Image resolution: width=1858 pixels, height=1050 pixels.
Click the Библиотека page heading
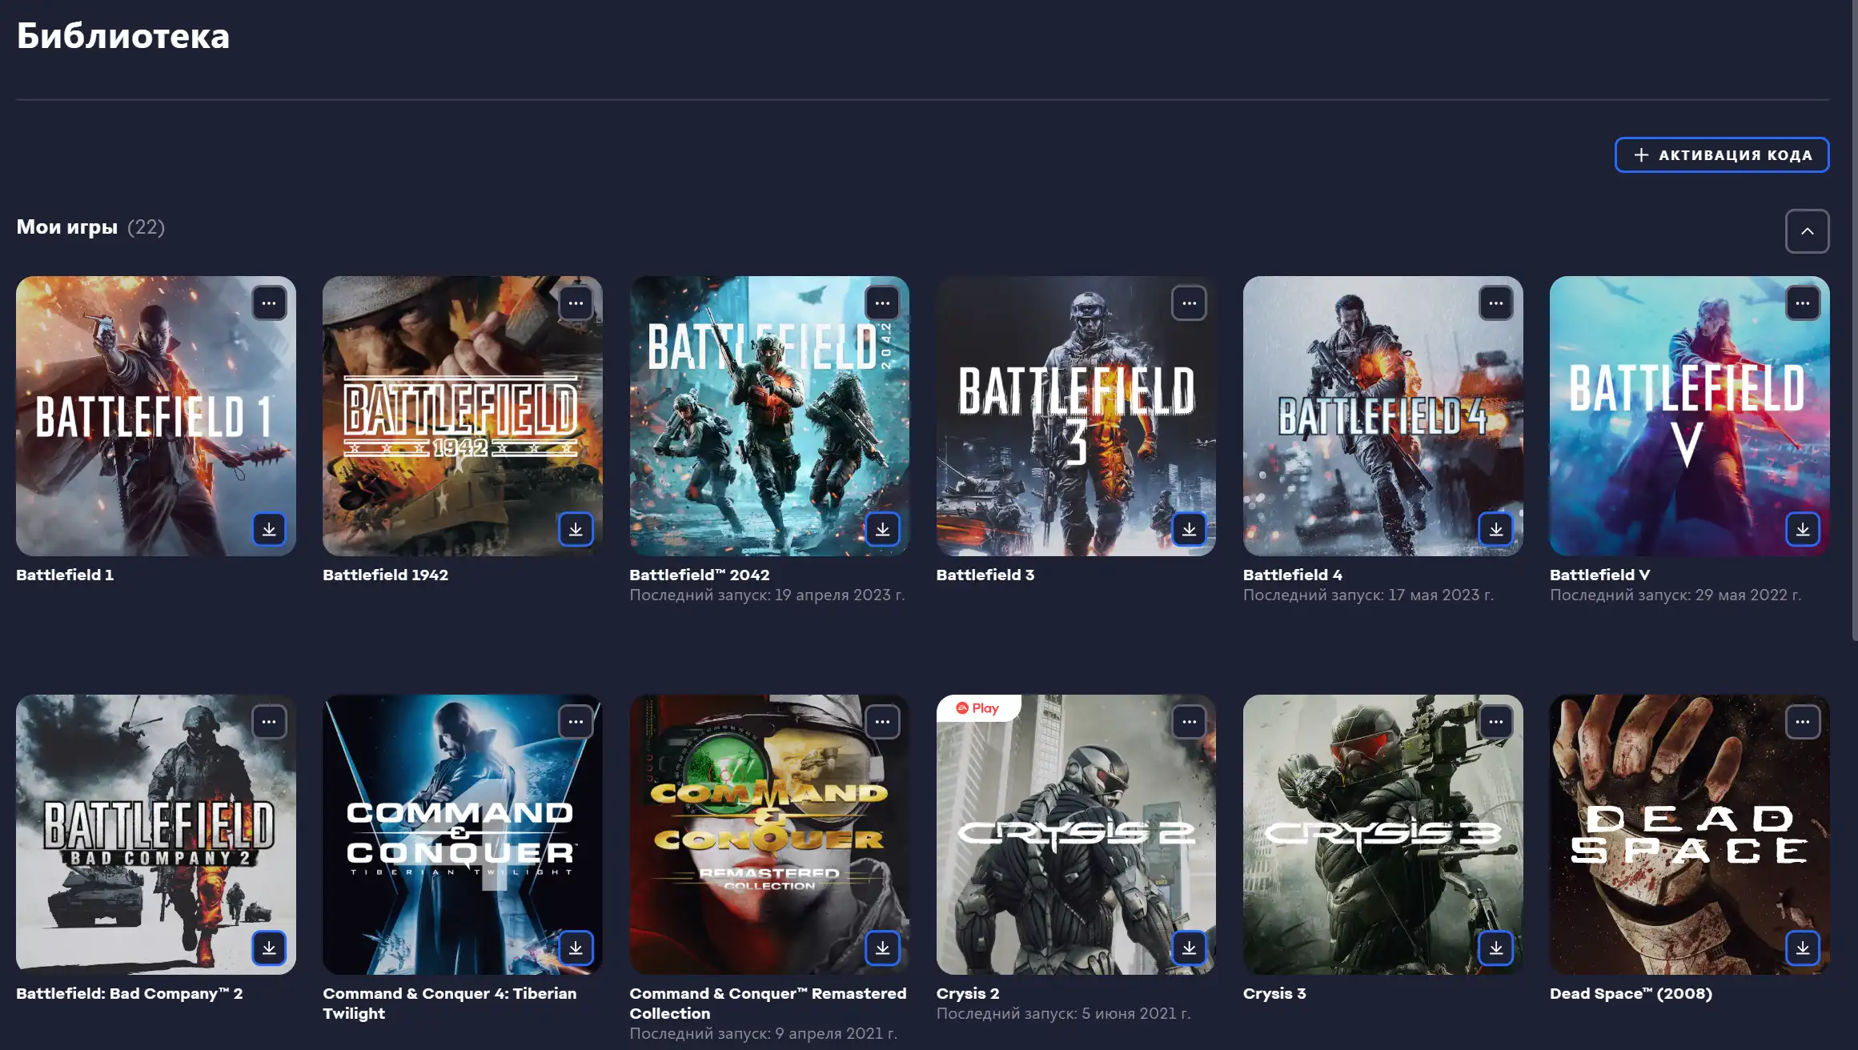click(122, 36)
